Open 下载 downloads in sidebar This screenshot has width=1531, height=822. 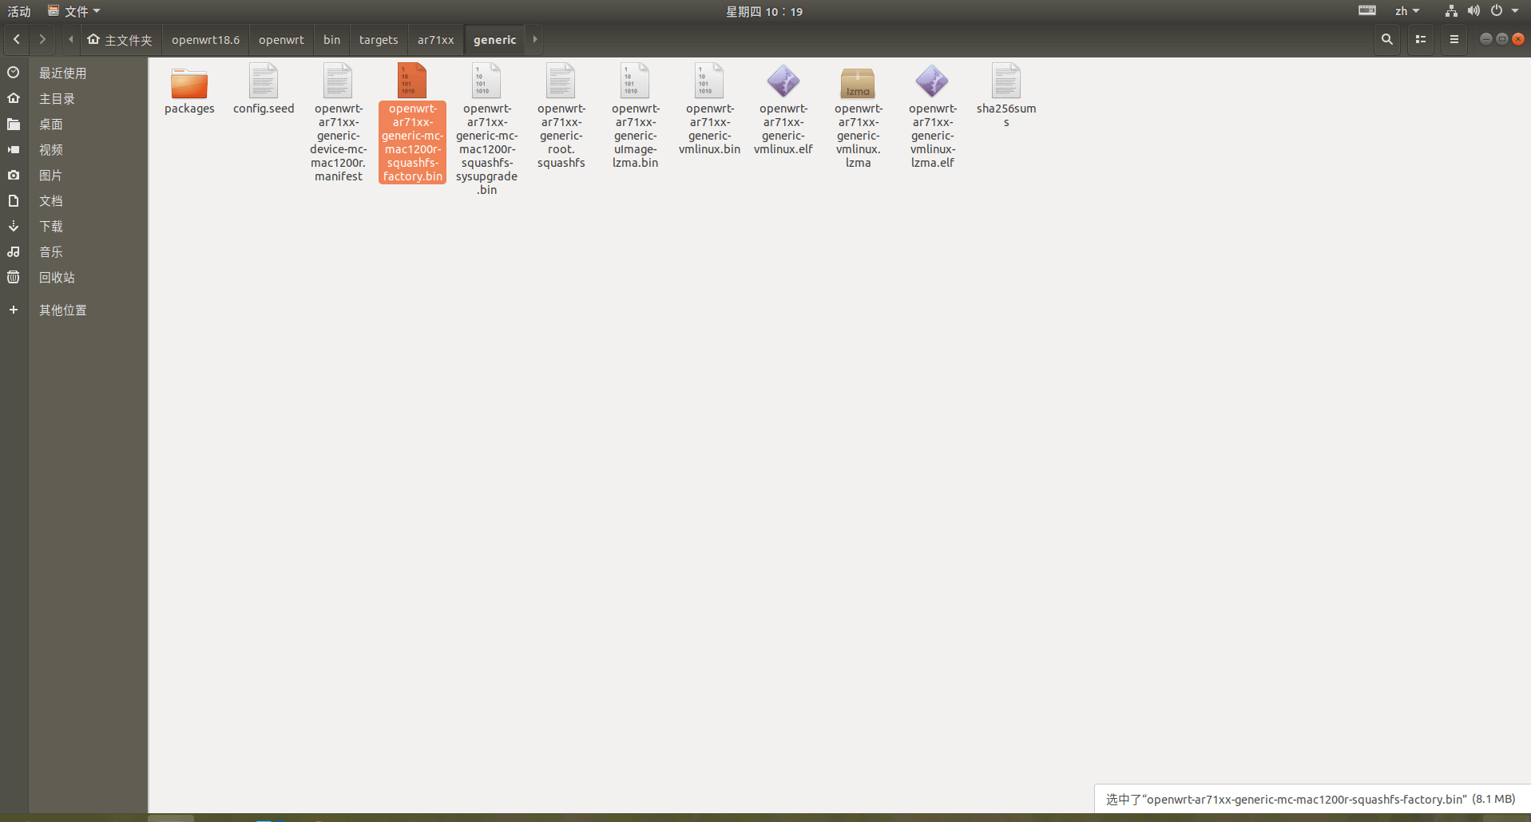tap(51, 227)
